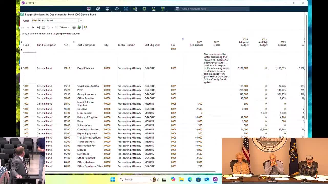Select the Dues account description cell

pos(80,121)
